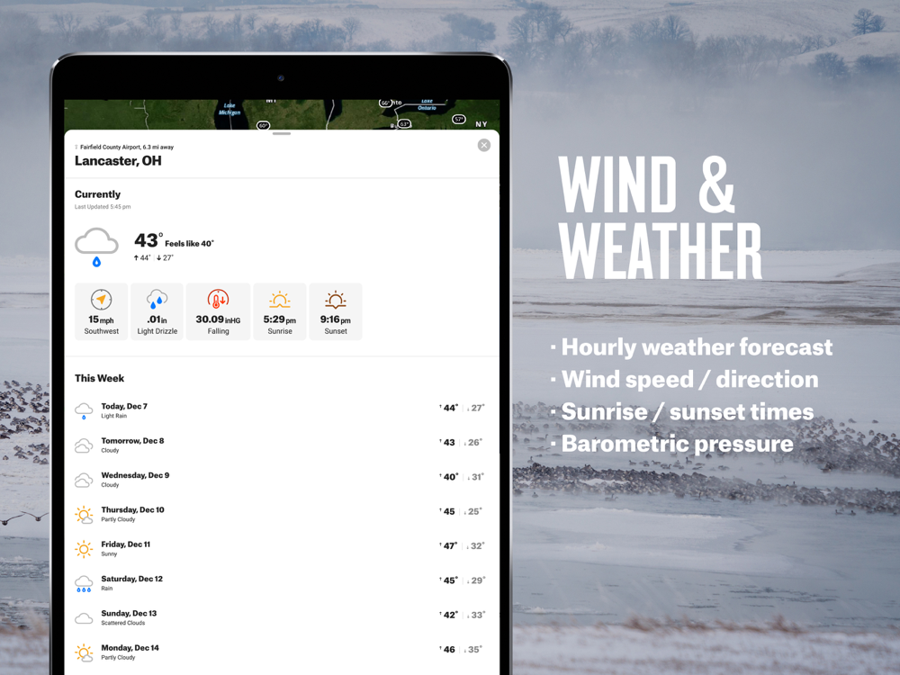Screen dimensions: 900x675
Task: Tap the Today, Dec 7 light rain icon
Action: pyautogui.click(x=84, y=411)
